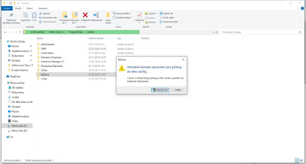Open the recent locations dropdown arrow
306x164 pixels.
tap(16, 32)
